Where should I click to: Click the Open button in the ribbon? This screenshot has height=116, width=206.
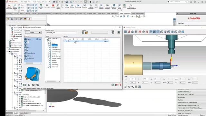click(x=22, y=8)
